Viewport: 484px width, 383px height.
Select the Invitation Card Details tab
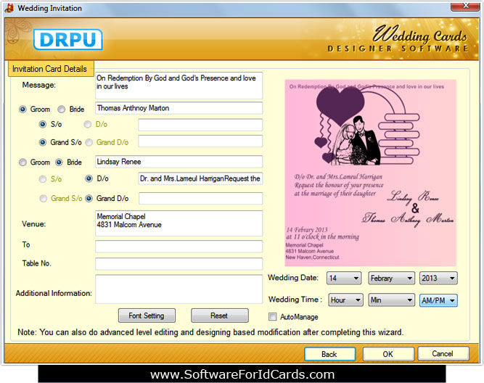tap(49, 68)
